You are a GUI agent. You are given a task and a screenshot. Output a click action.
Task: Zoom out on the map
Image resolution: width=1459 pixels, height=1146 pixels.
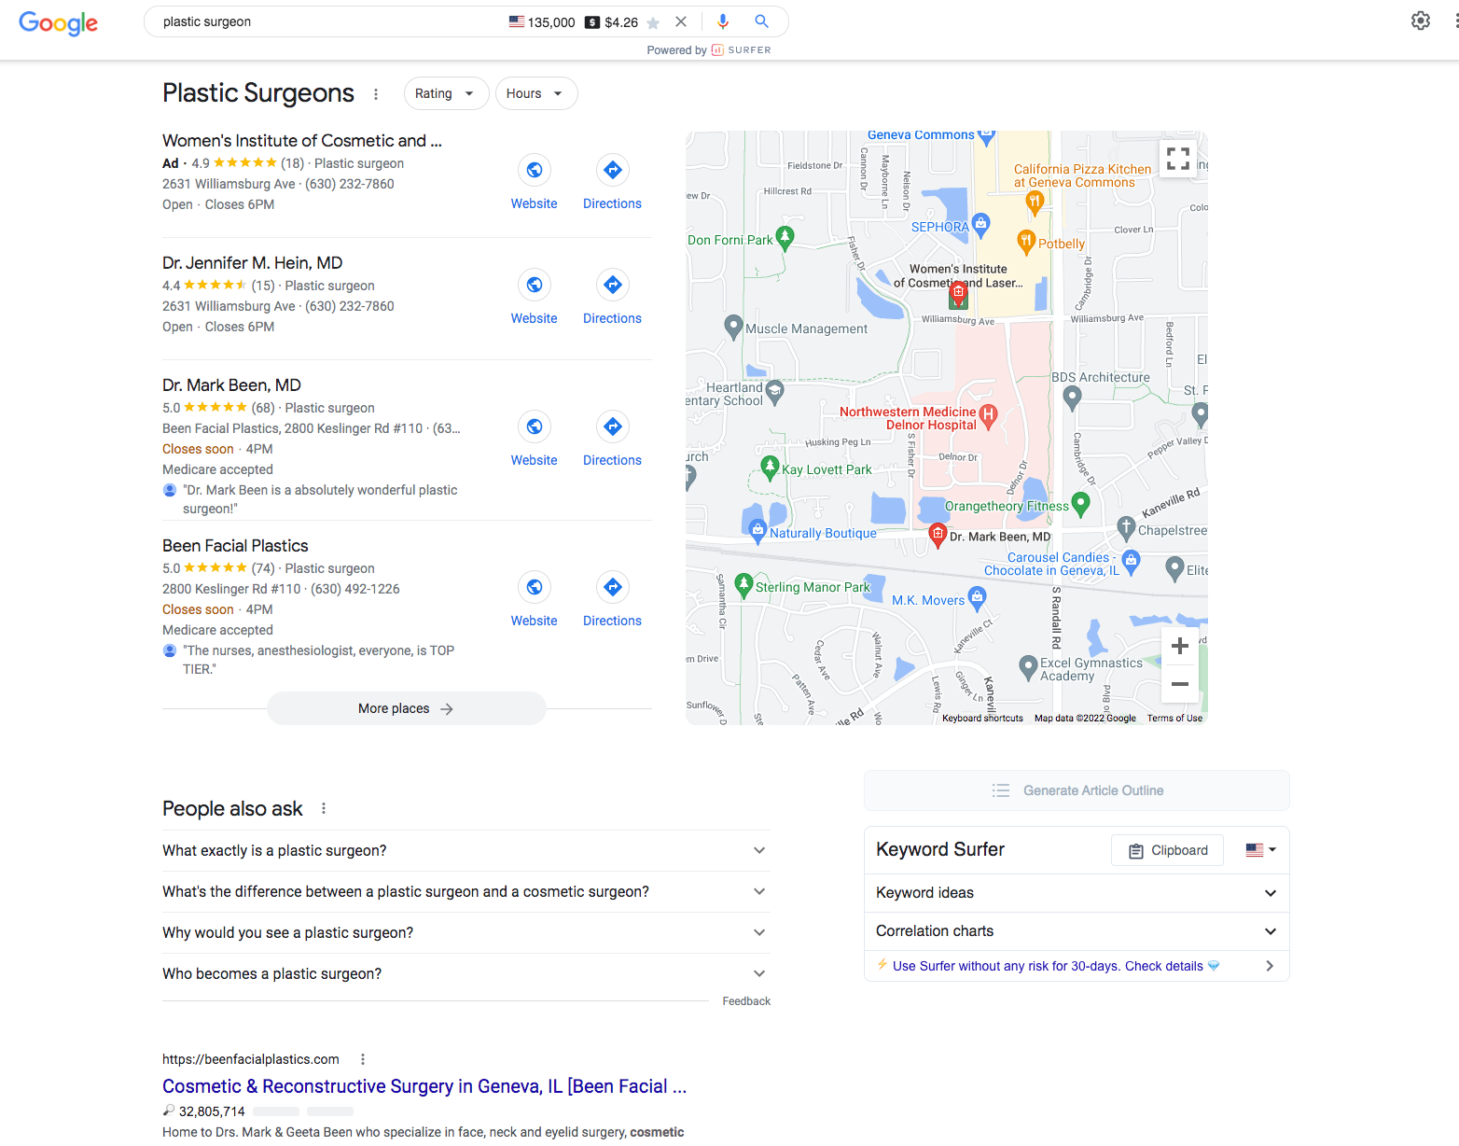pos(1179,684)
